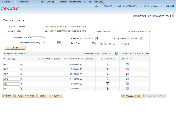Click the download to spreadsheet grid icon
The height and width of the screenshot is (132, 176).
(x=117, y=54)
